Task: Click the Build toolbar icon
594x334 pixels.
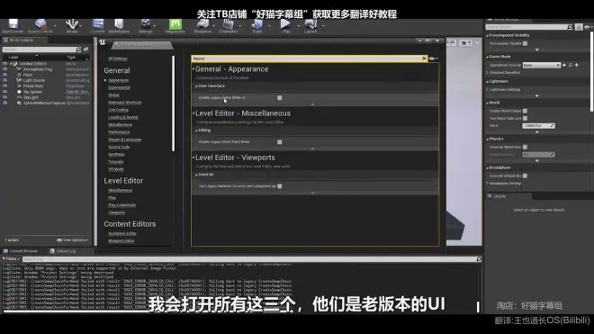Action: pyautogui.click(x=257, y=26)
